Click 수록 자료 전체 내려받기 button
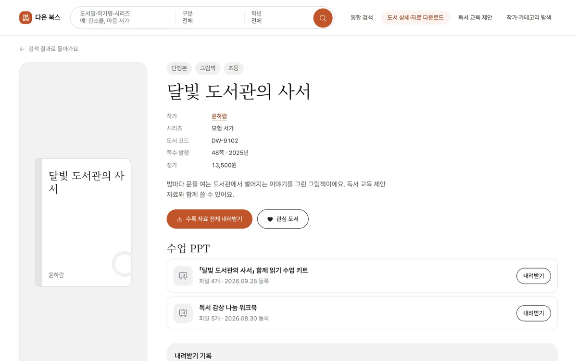Image resolution: width=577 pixels, height=361 pixels. pyautogui.click(x=210, y=219)
